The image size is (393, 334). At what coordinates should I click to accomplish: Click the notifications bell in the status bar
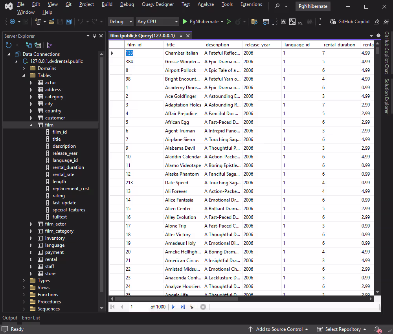click(376, 329)
